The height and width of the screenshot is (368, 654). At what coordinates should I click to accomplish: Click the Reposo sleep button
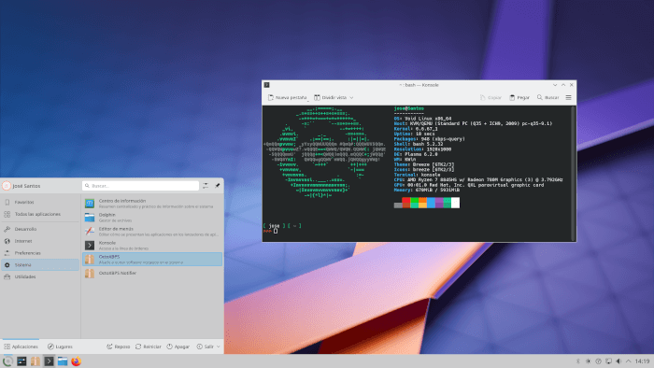pos(119,347)
